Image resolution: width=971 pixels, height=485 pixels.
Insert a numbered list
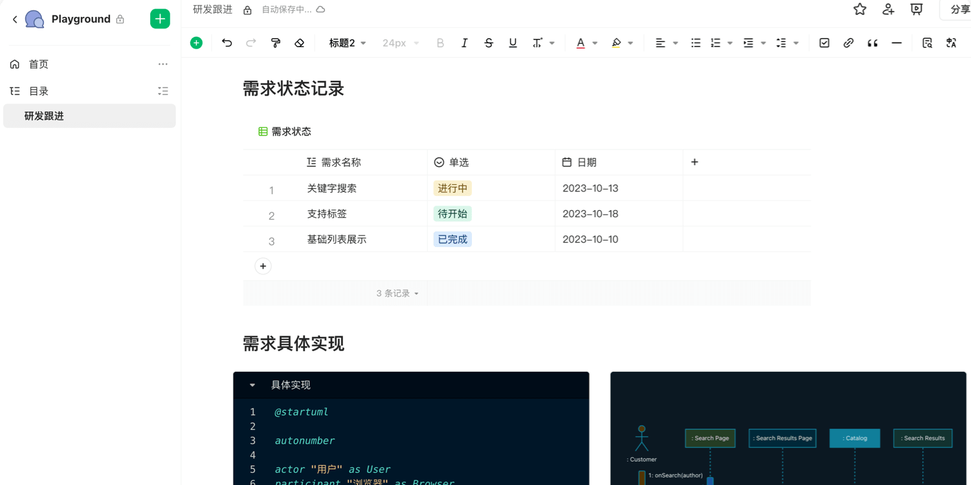tap(715, 43)
